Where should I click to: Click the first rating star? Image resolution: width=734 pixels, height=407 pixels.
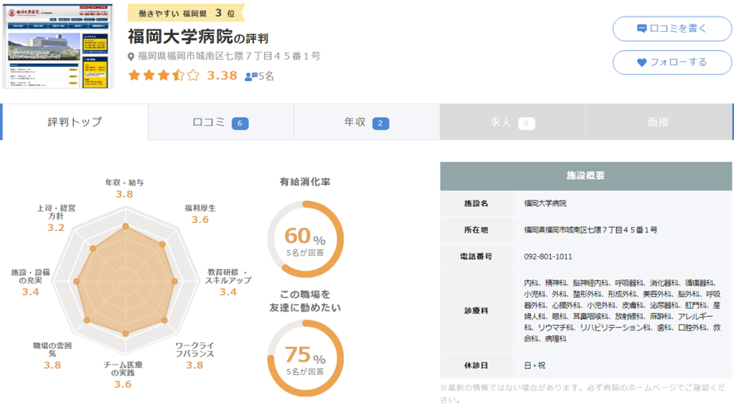[x=135, y=75]
